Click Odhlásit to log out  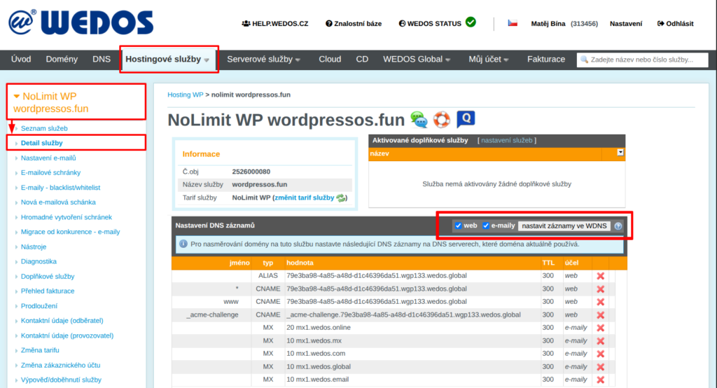[x=676, y=23]
